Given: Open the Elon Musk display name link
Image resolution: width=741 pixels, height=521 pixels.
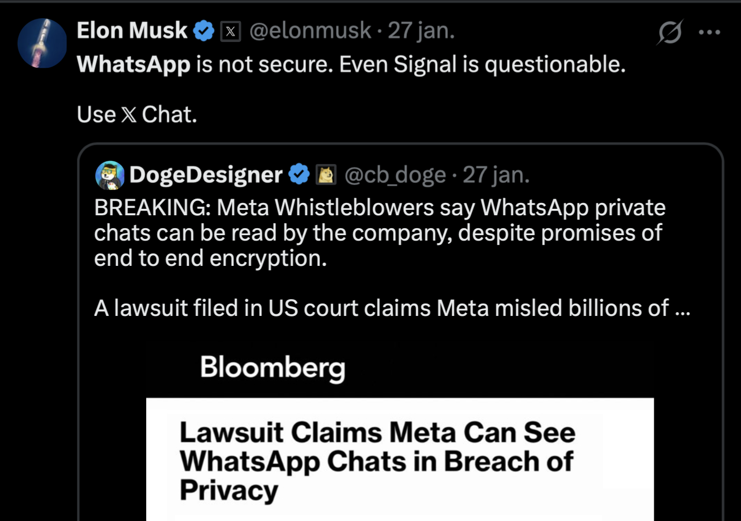Looking at the screenshot, I should pos(132,31).
